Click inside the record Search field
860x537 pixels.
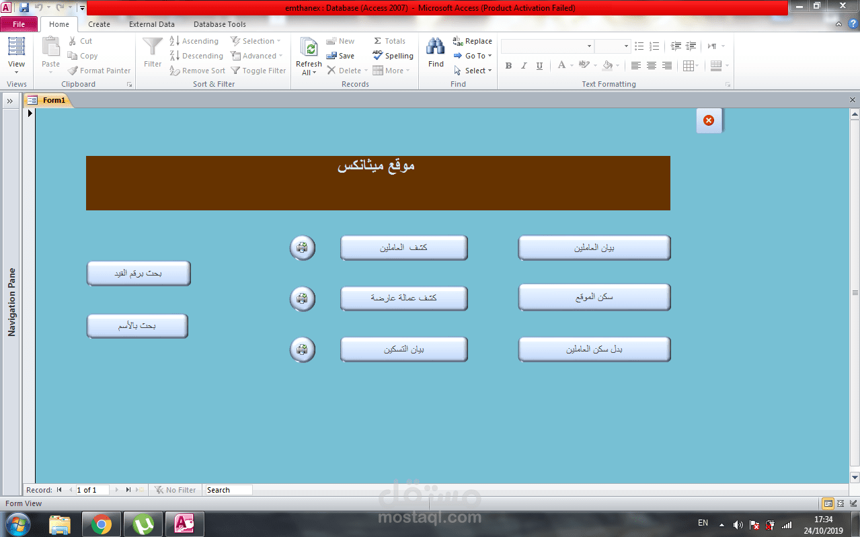point(227,489)
